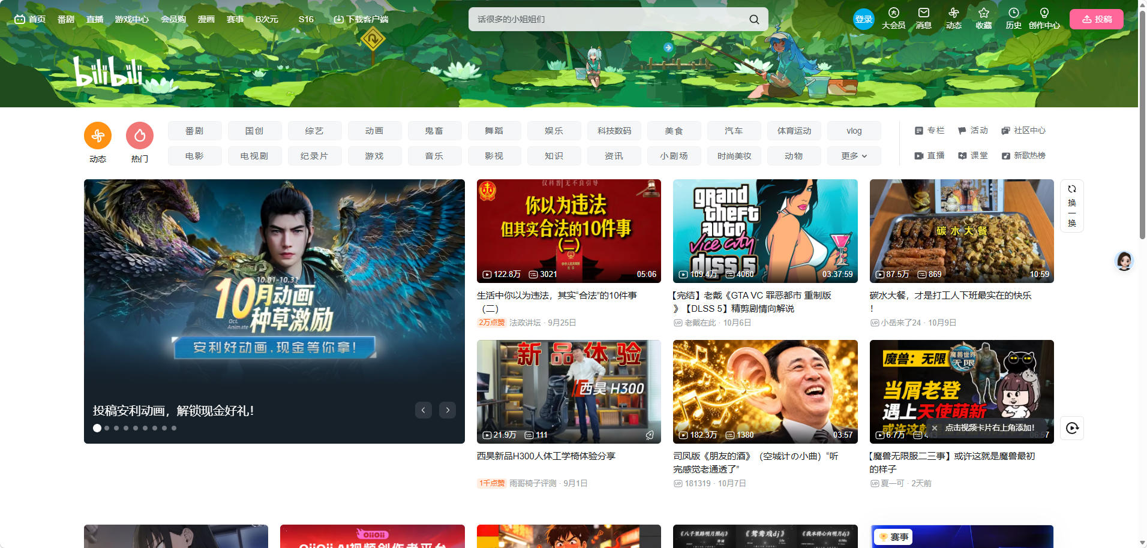Image resolution: width=1147 pixels, height=548 pixels.
Task: Select the first carousel indicator dot
Action: pos(97,428)
